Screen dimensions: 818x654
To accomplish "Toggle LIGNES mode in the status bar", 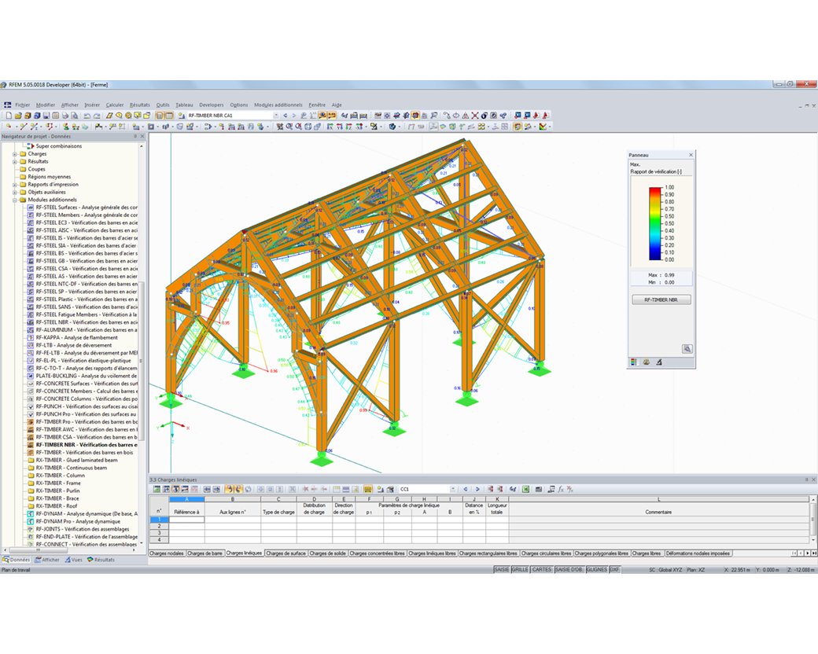I will coord(596,569).
